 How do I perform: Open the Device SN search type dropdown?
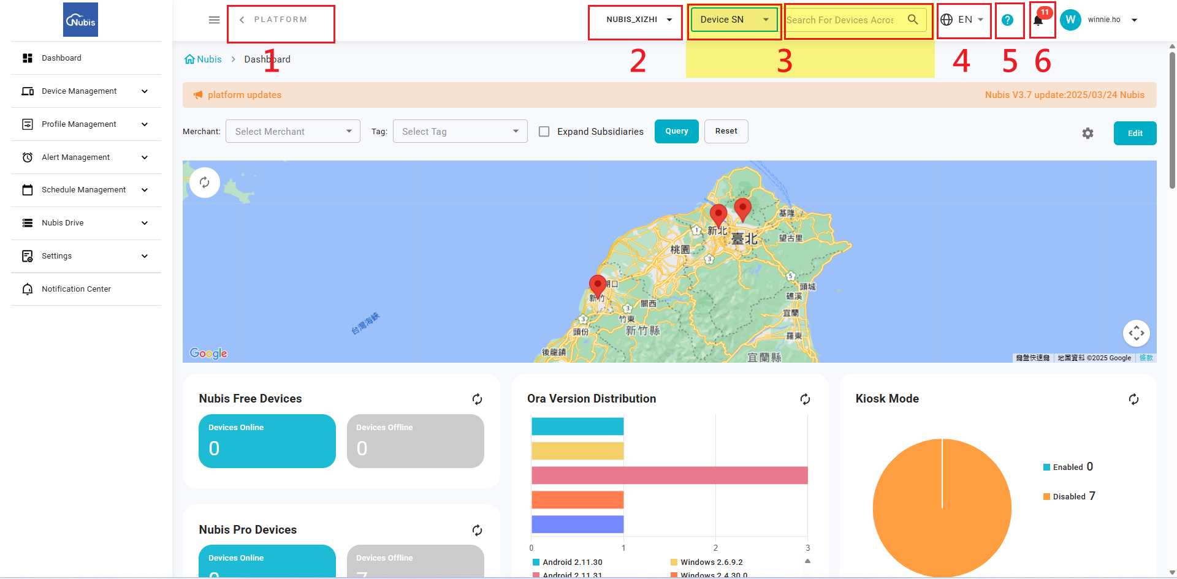(734, 20)
